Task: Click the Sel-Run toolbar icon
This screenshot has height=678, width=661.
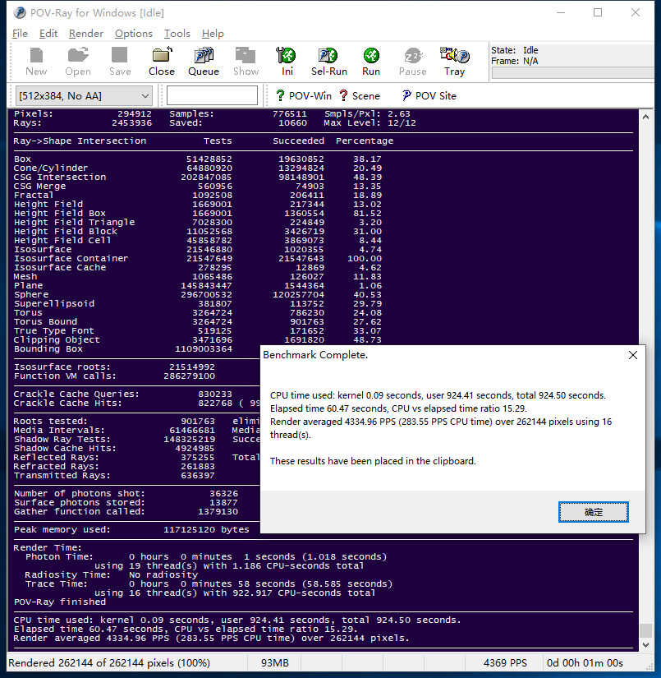Action: click(328, 62)
